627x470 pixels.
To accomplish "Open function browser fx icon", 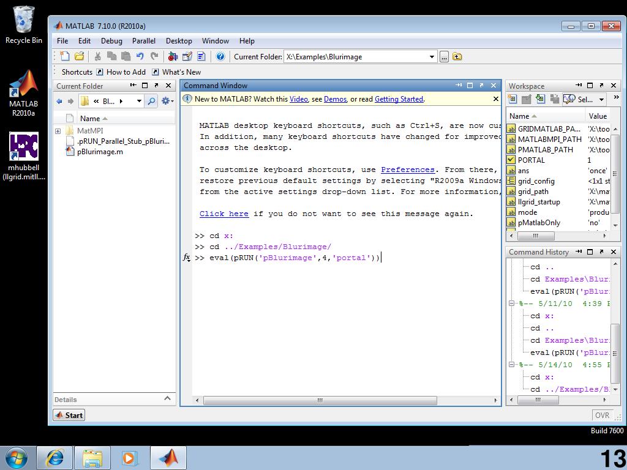I will [186, 258].
